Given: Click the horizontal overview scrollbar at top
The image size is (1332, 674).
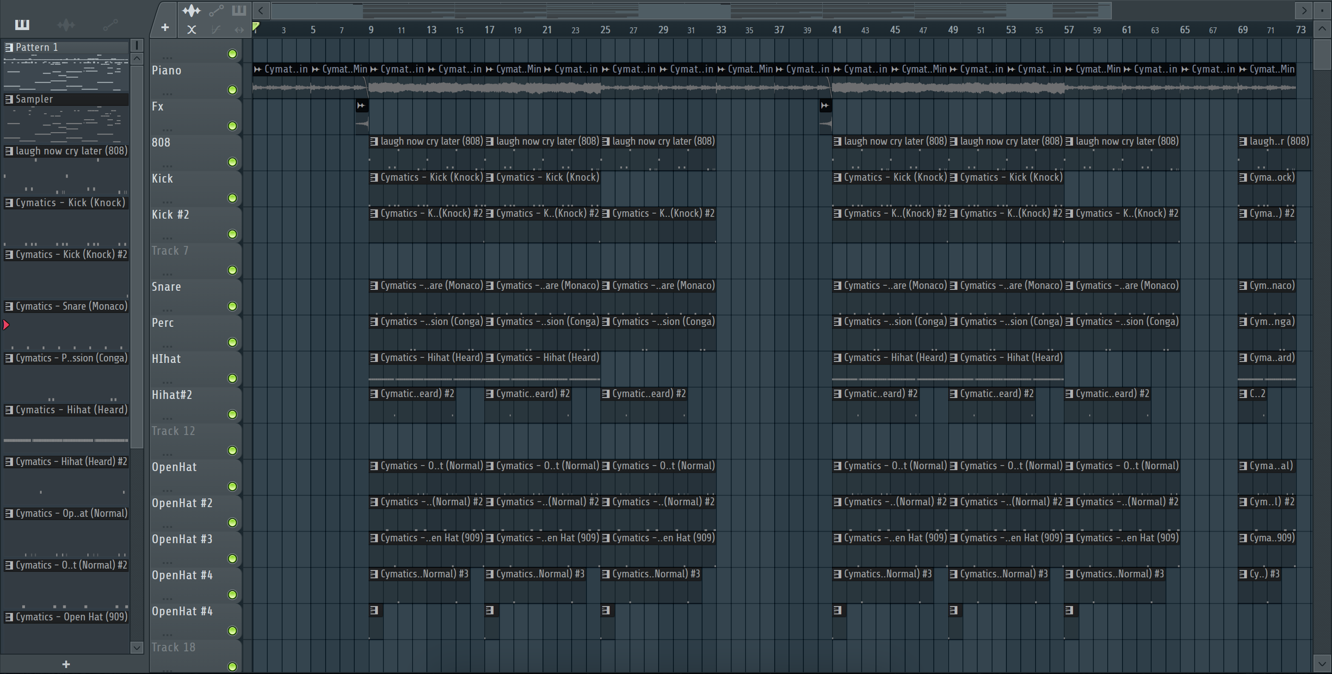Looking at the screenshot, I should 691,10.
